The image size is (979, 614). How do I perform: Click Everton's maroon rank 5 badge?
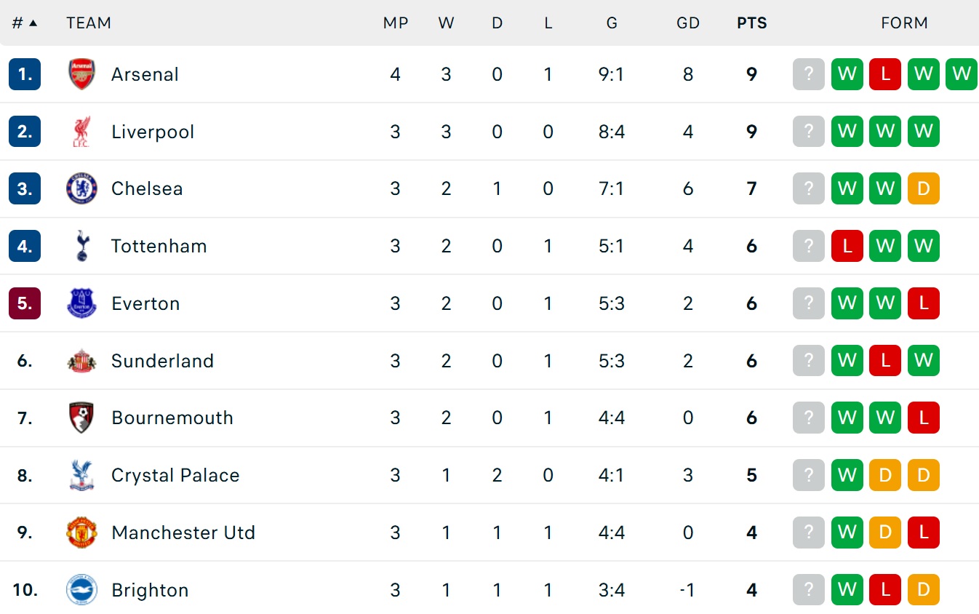[x=25, y=303]
